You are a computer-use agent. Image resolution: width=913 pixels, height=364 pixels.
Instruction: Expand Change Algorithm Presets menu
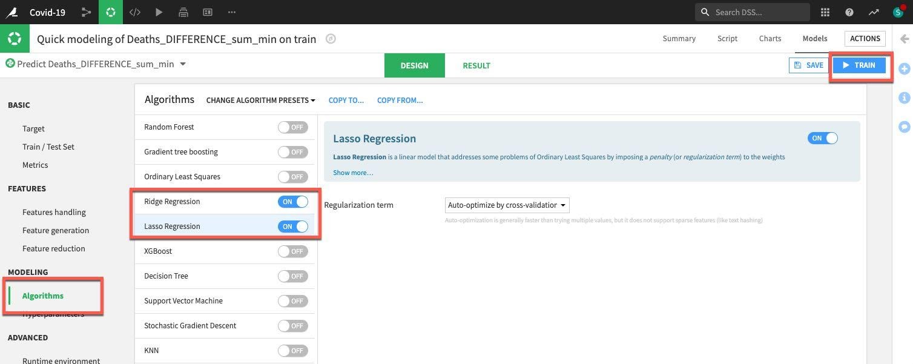click(260, 101)
